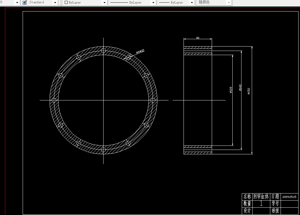
Task: Click the ByLayer color swatch box
Action: click(66, 2)
